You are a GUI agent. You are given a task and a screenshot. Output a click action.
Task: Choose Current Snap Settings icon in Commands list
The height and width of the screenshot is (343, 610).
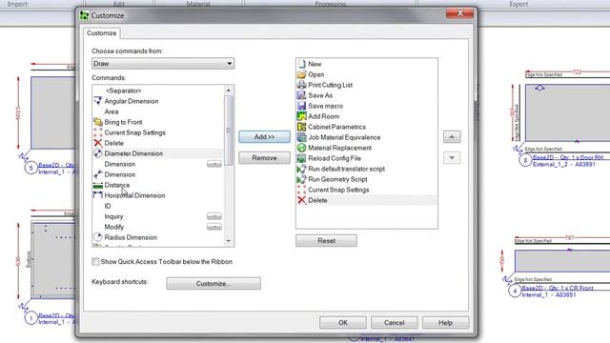(x=97, y=132)
